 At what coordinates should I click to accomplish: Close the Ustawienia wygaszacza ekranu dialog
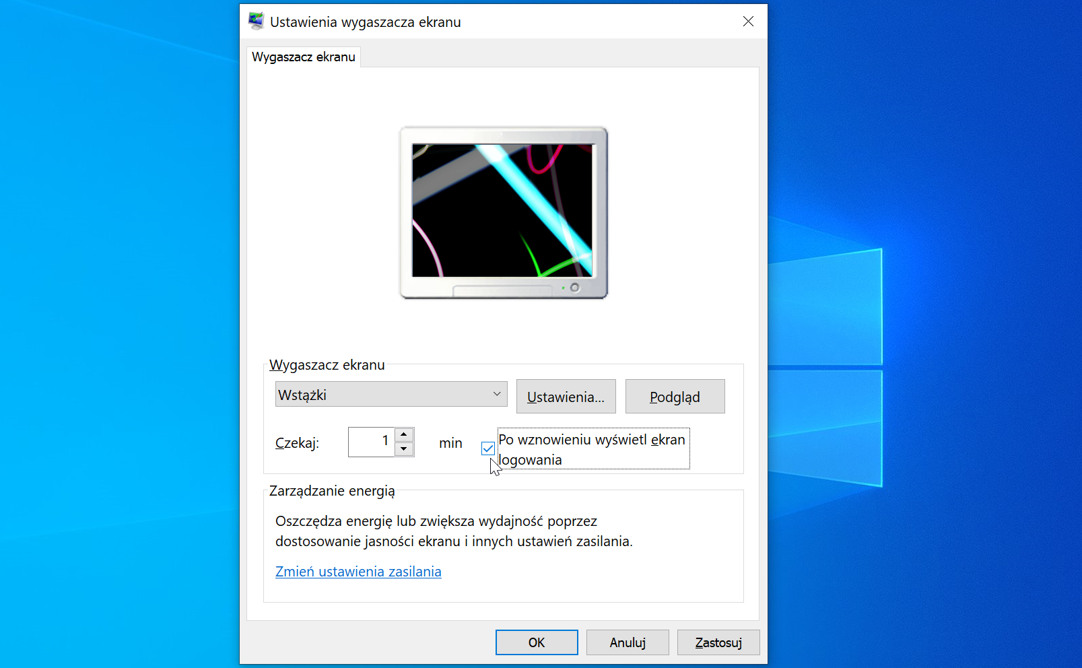[x=748, y=22]
